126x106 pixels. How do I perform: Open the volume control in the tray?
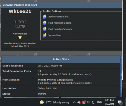click(x=88, y=102)
